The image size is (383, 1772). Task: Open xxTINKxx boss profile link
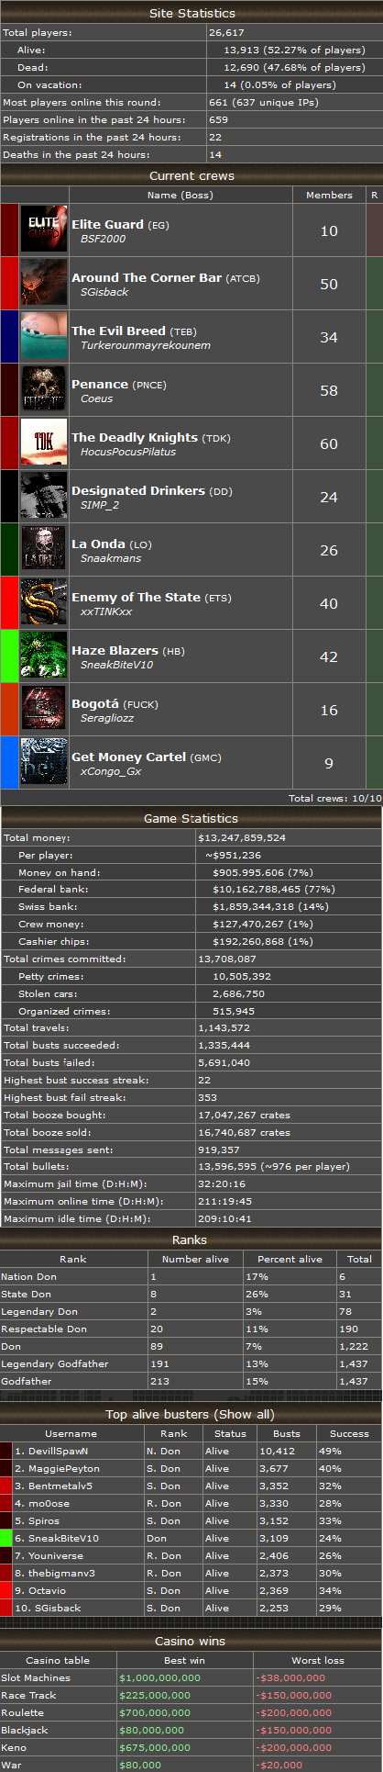pos(106,611)
